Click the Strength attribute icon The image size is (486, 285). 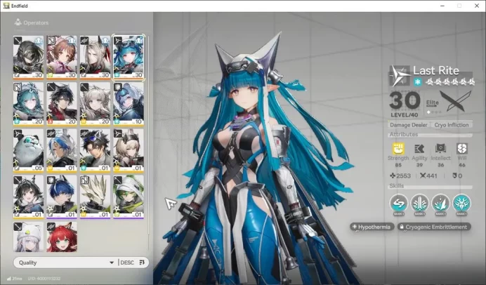(398, 149)
